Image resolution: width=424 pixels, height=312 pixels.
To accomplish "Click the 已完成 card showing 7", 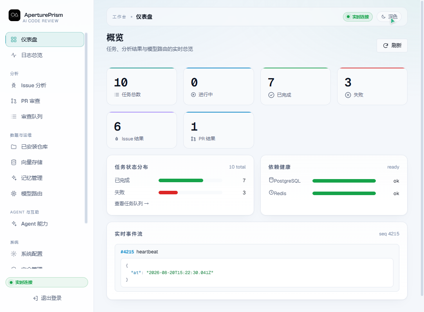I will tap(296, 86).
